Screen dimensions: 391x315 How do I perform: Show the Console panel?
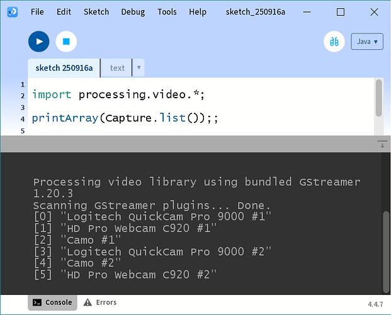coord(52,302)
